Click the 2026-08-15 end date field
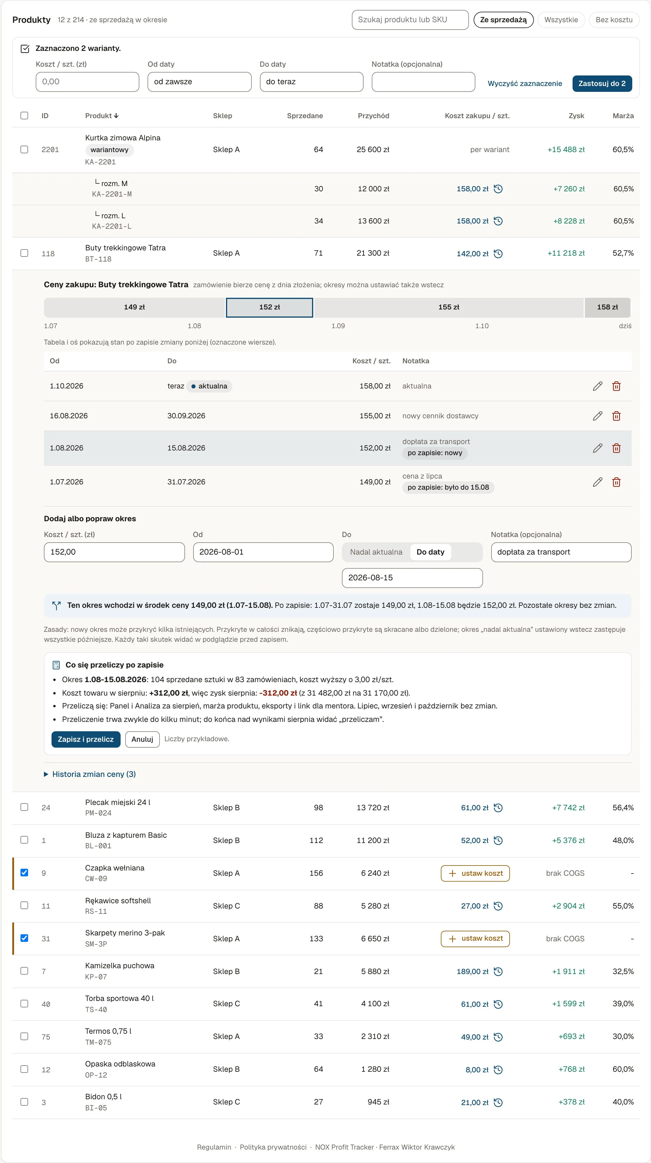The width and height of the screenshot is (651, 1163). point(412,577)
